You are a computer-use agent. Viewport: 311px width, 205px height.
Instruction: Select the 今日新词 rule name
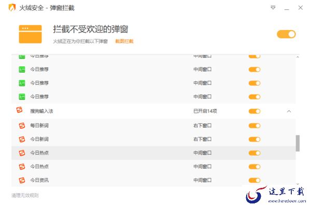(x=39, y=139)
